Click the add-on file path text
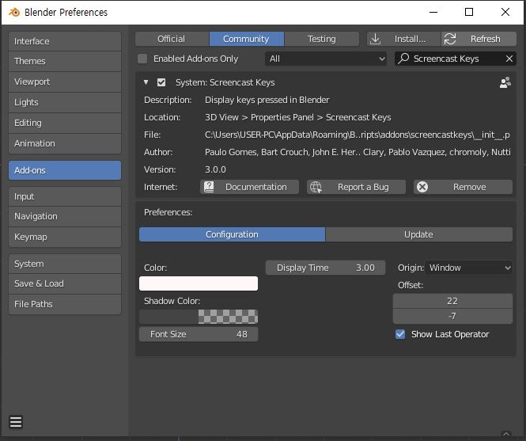The width and height of the screenshot is (526, 441). (x=358, y=135)
